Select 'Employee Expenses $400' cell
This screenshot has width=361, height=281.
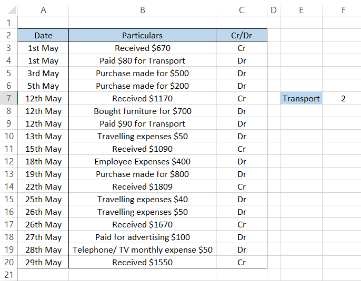(x=142, y=161)
